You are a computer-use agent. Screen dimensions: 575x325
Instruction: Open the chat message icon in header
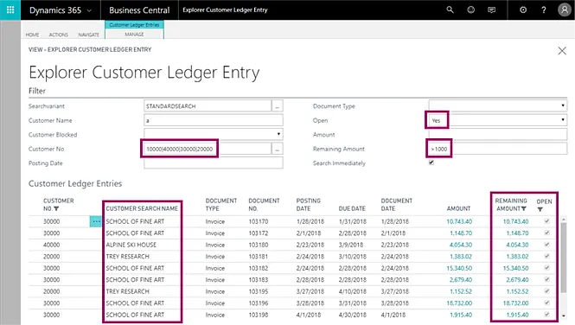492,10
